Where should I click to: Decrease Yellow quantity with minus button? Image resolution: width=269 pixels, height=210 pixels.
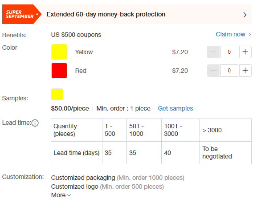pyautogui.click(x=213, y=52)
